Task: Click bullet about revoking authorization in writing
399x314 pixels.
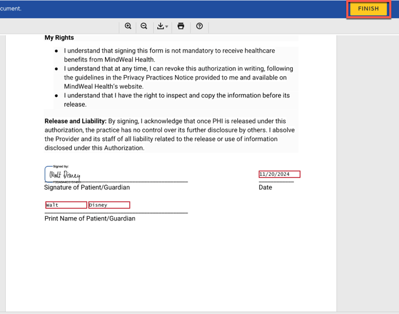Action: tap(179, 77)
